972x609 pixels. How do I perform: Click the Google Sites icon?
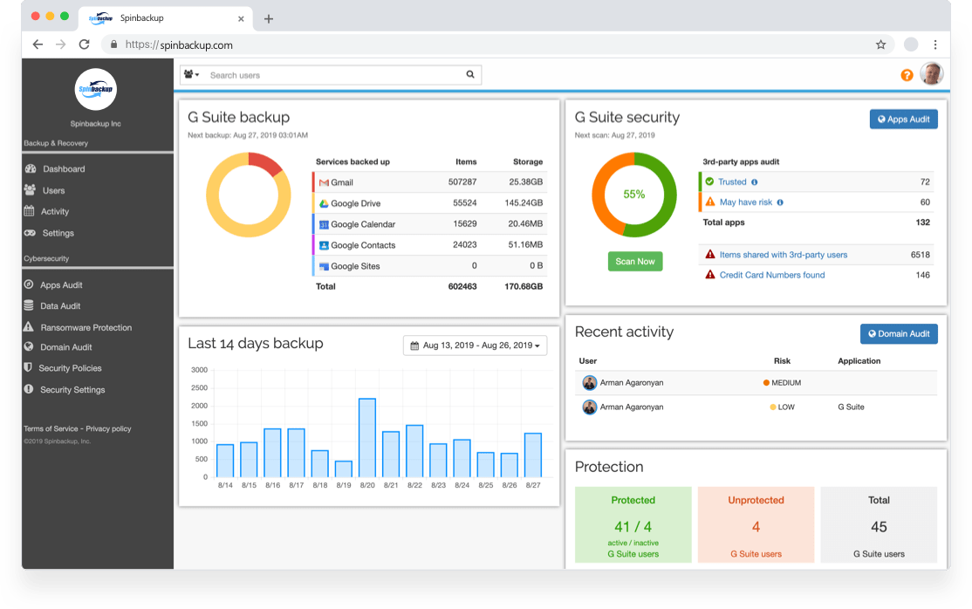pyautogui.click(x=324, y=267)
